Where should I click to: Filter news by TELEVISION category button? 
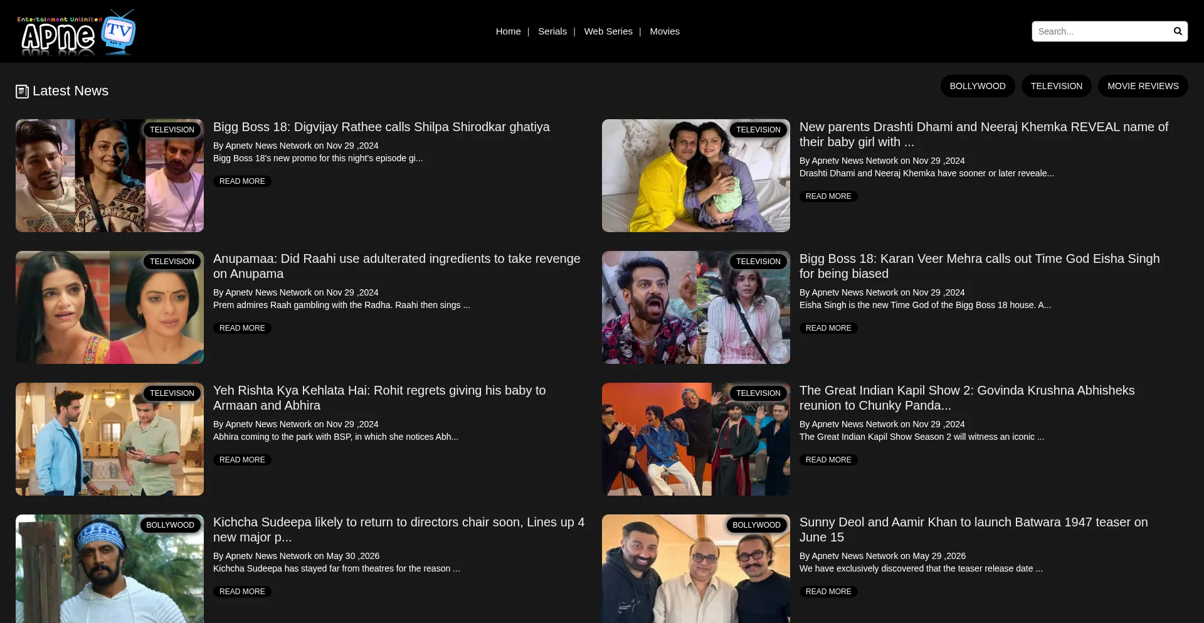(x=1056, y=86)
